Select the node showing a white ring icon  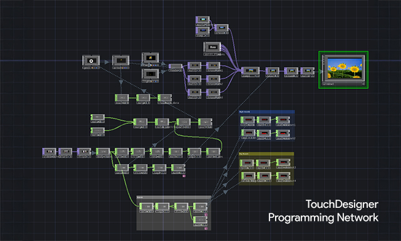[91, 61]
